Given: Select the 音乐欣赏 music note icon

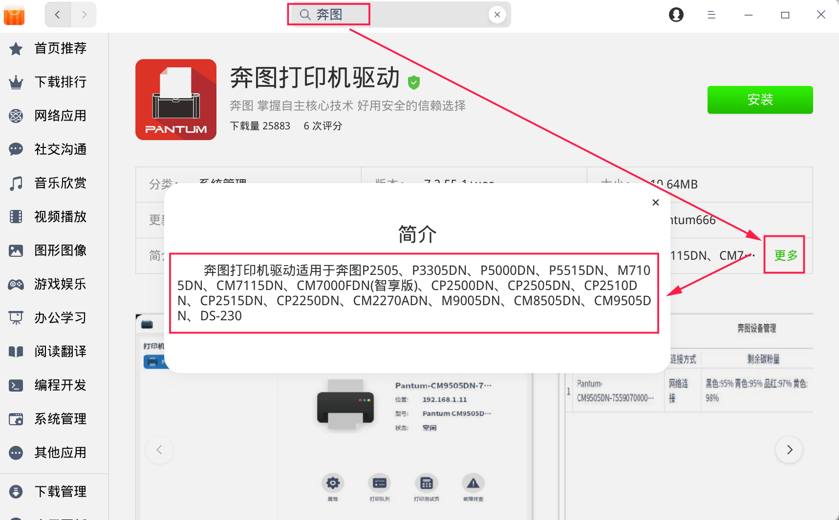Looking at the screenshot, I should (x=16, y=183).
